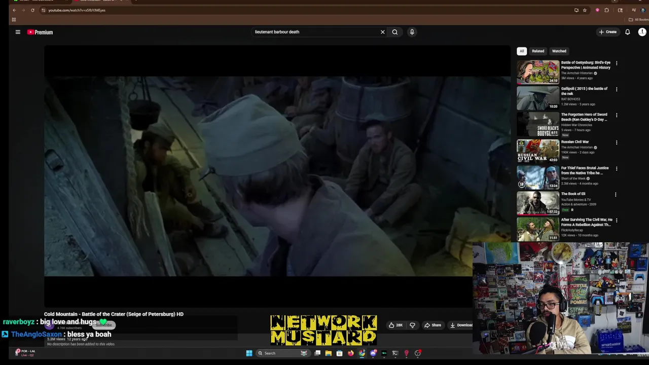Download the video

tap(461, 325)
